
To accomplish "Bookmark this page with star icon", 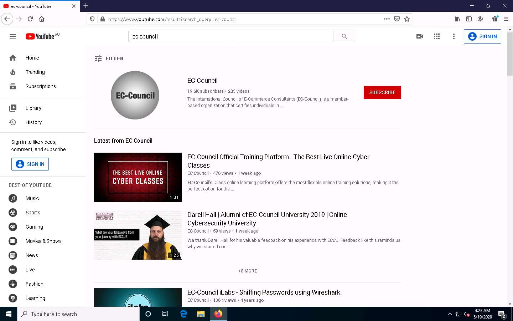I will tap(407, 19).
